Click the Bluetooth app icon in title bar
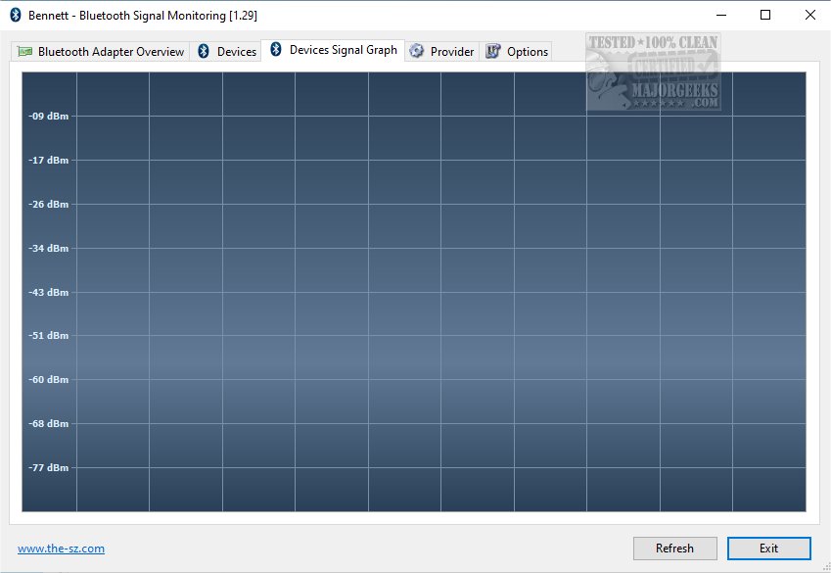 16,15
